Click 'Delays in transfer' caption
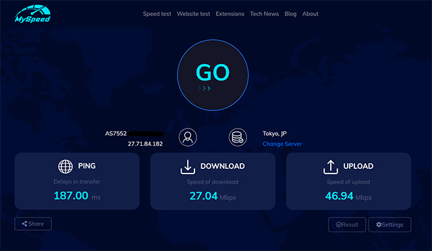The width and height of the screenshot is (432, 251). 77,182
